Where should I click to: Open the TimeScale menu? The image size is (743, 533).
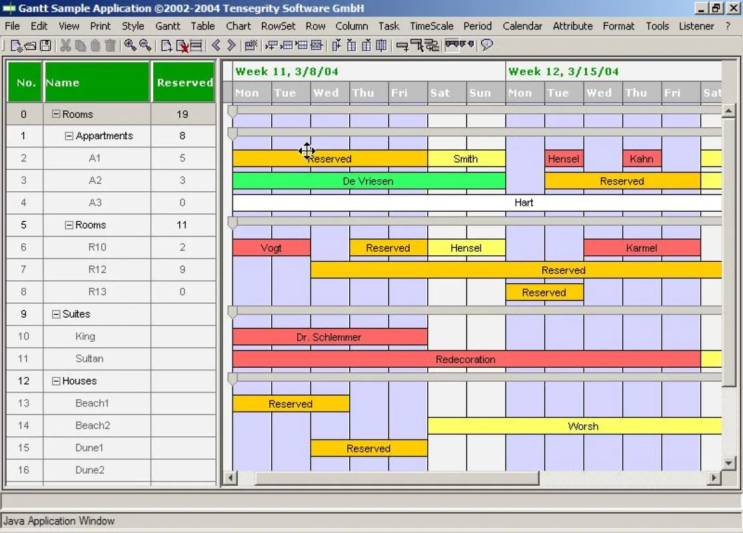coord(431,26)
